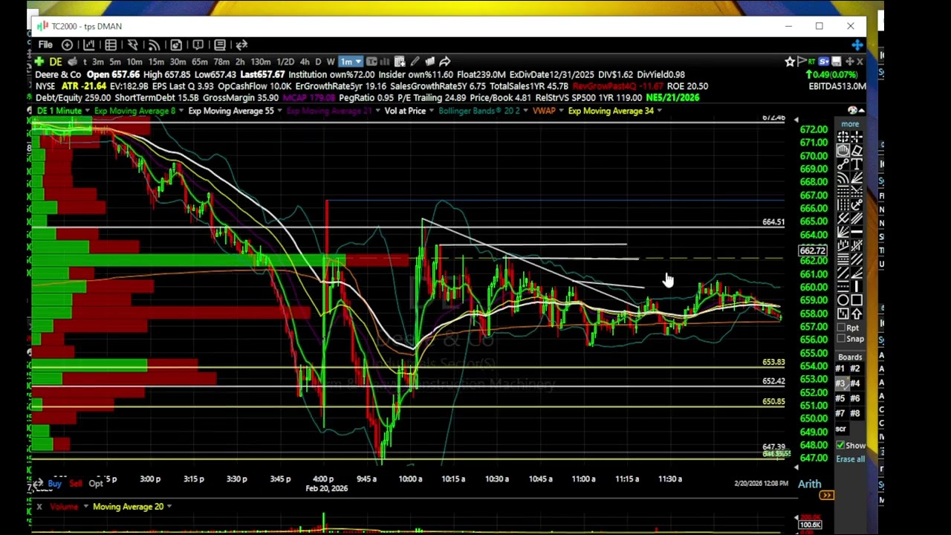The image size is (951, 535).
Task: Toggle the Snap checkbox
Action: pyautogui.click(x=841, y=339)
